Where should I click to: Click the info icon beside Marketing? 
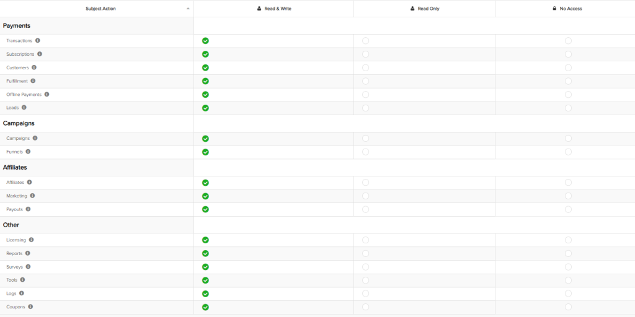click(32, 196)
